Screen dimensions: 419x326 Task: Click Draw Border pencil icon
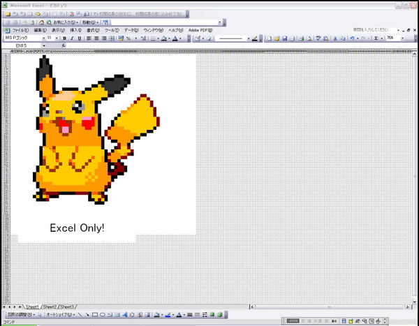click(198, 39)
